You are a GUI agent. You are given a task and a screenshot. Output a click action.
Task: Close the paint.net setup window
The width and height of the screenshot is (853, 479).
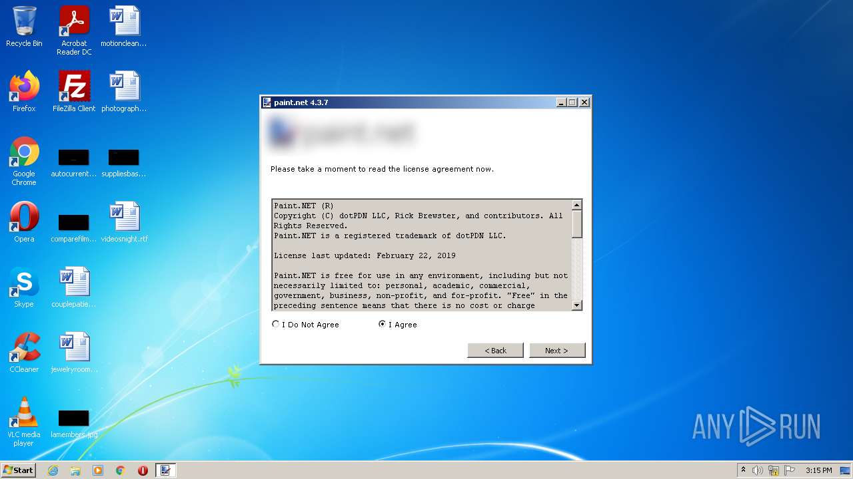584,102
